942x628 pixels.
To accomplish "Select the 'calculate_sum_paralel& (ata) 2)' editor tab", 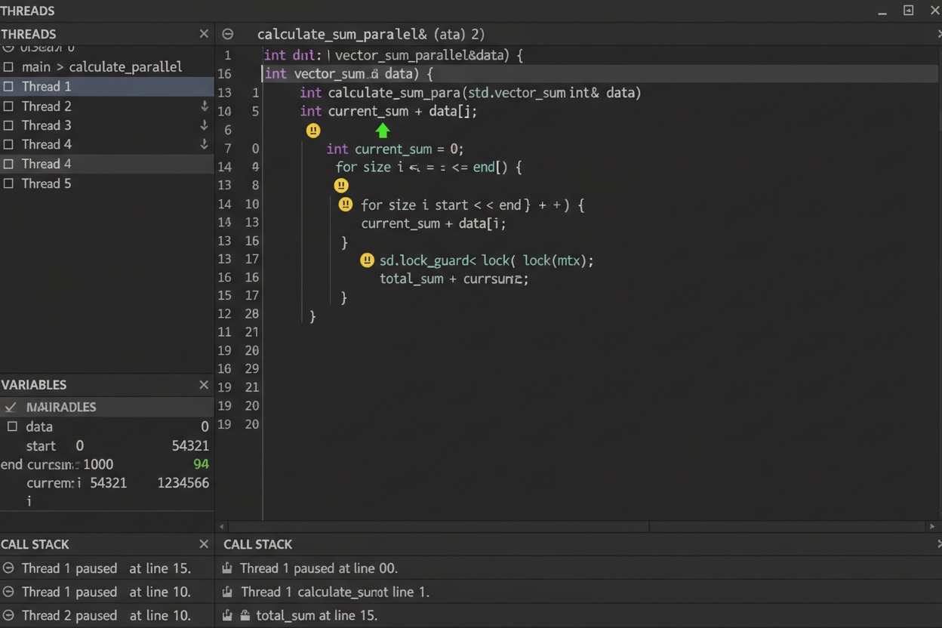I will [x=371, y=34].
